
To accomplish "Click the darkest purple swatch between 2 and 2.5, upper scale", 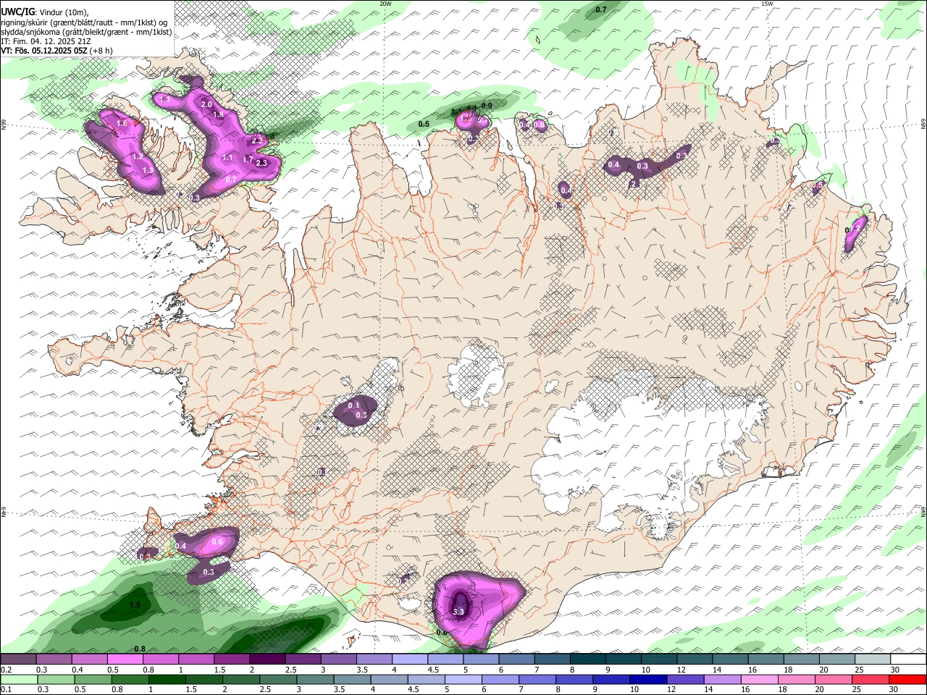I will 268,660.
